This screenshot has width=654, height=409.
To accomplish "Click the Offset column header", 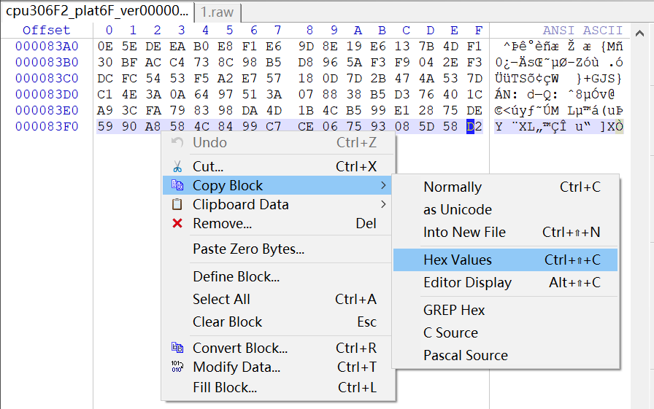I will [46, 31].
